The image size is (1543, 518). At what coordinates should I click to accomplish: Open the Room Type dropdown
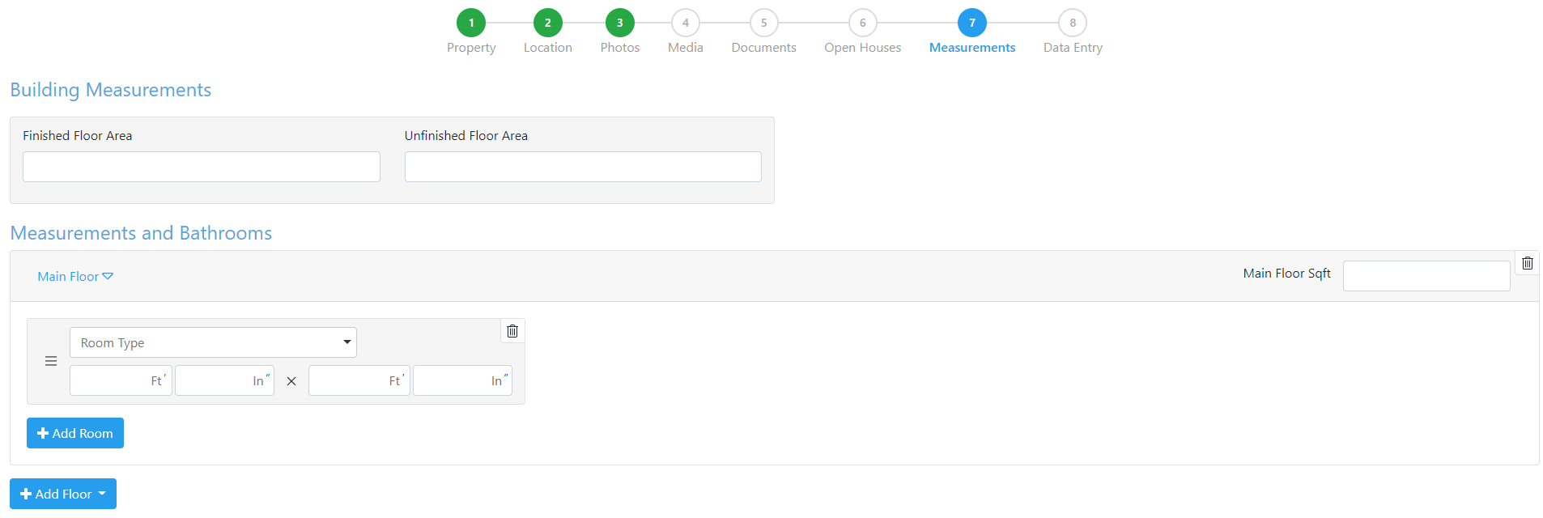[213, 342]
